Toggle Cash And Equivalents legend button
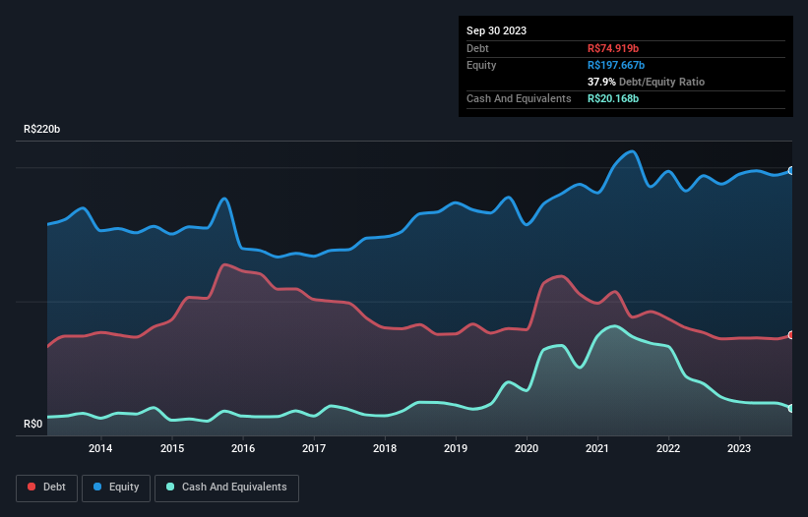 coord(226,488)
